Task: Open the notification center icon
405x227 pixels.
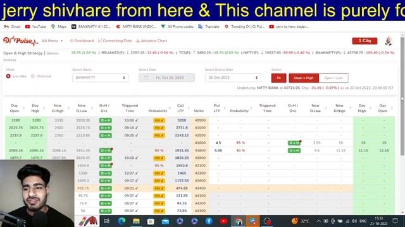Action: coord(395,221)
